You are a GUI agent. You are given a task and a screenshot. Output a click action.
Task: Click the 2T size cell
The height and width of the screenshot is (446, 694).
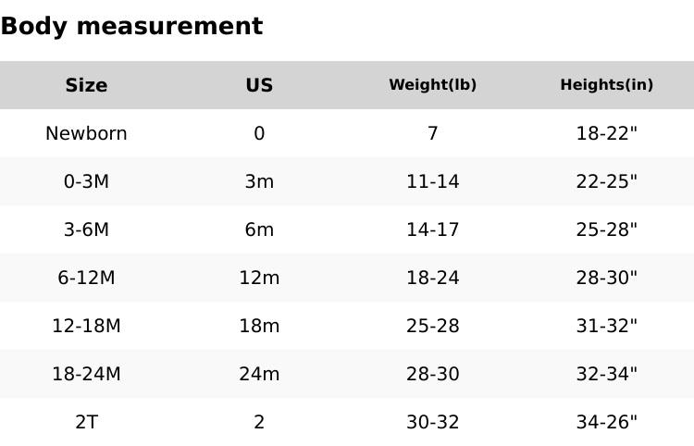click(86, 422)
